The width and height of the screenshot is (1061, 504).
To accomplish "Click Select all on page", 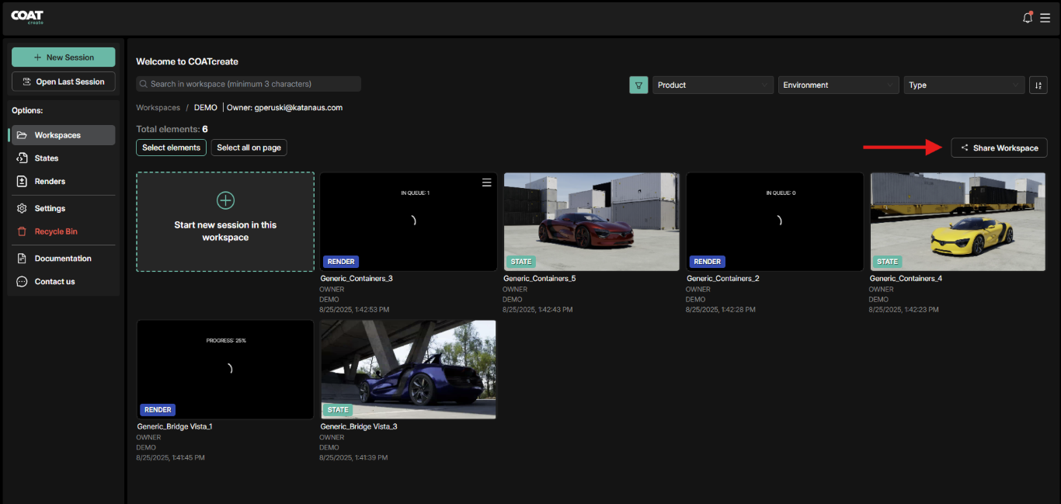I will pyautogui.click(x=249, y=148).
